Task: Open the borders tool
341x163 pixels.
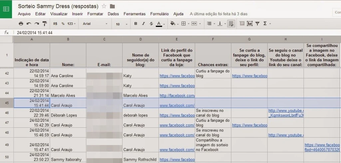Action: coord(183,24)
